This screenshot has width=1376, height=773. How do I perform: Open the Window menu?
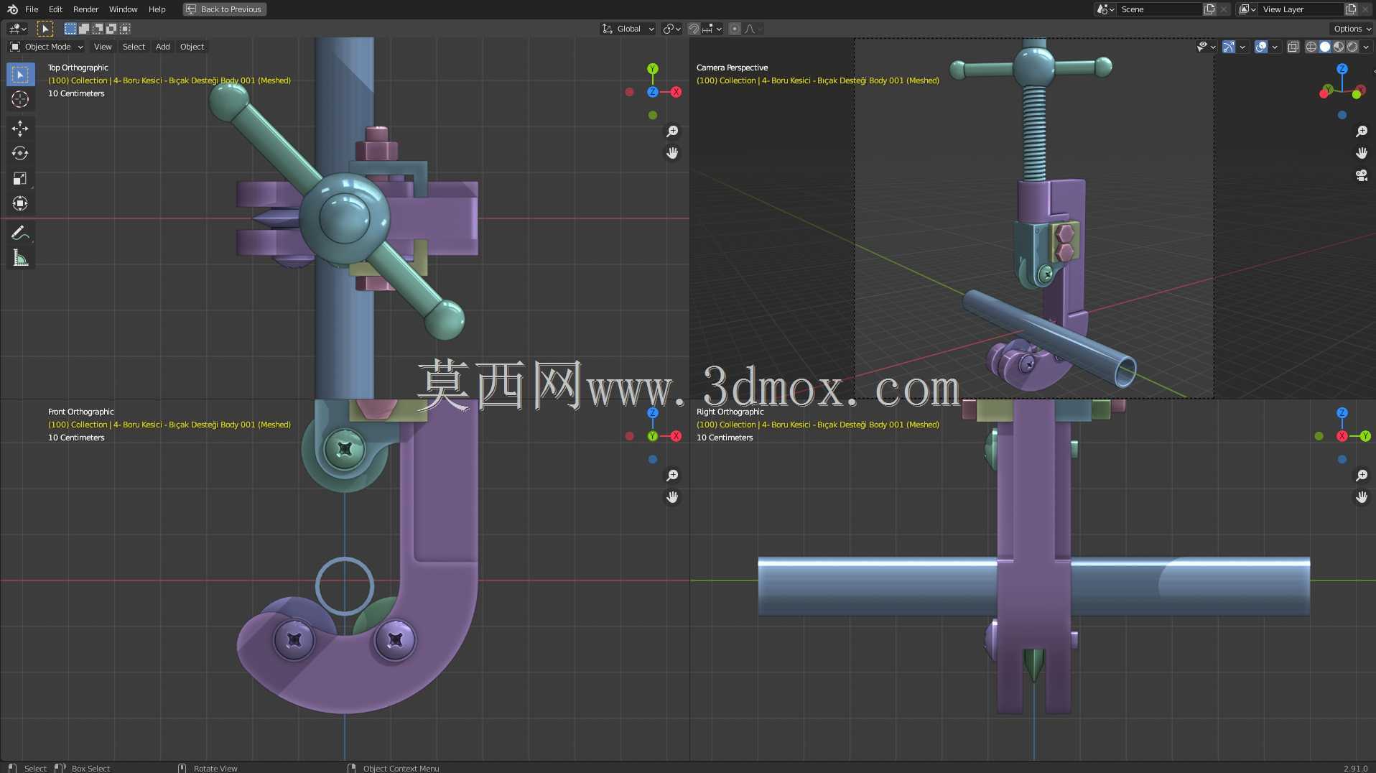(123, 9)
